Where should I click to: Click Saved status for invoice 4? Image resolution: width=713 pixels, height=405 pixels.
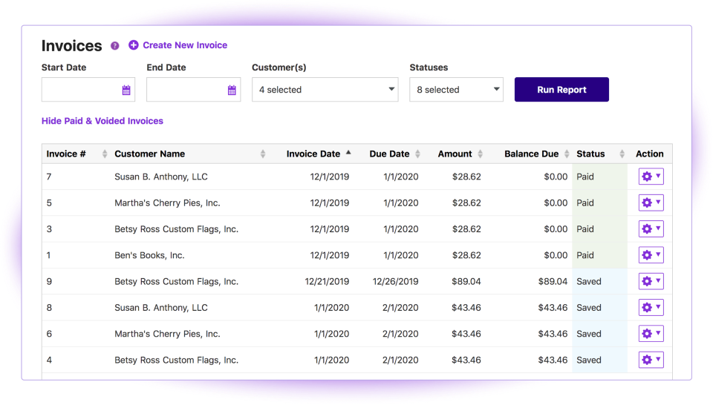[589, 360]
